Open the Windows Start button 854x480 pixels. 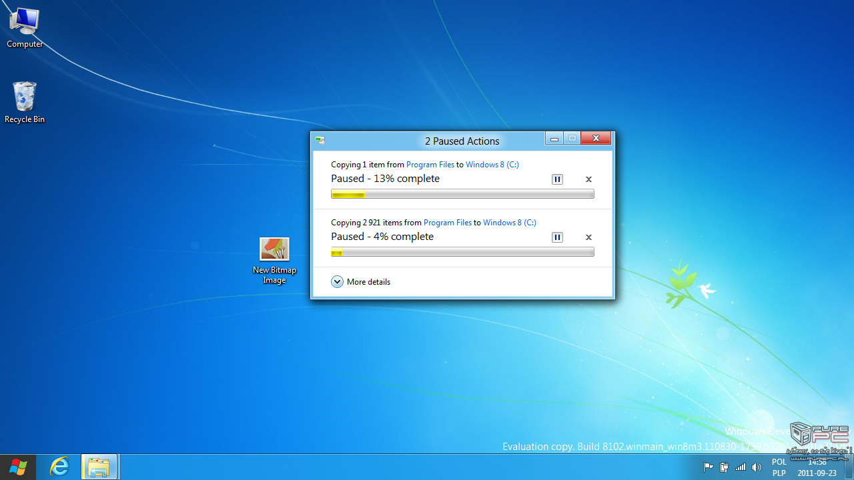[18, 467]
